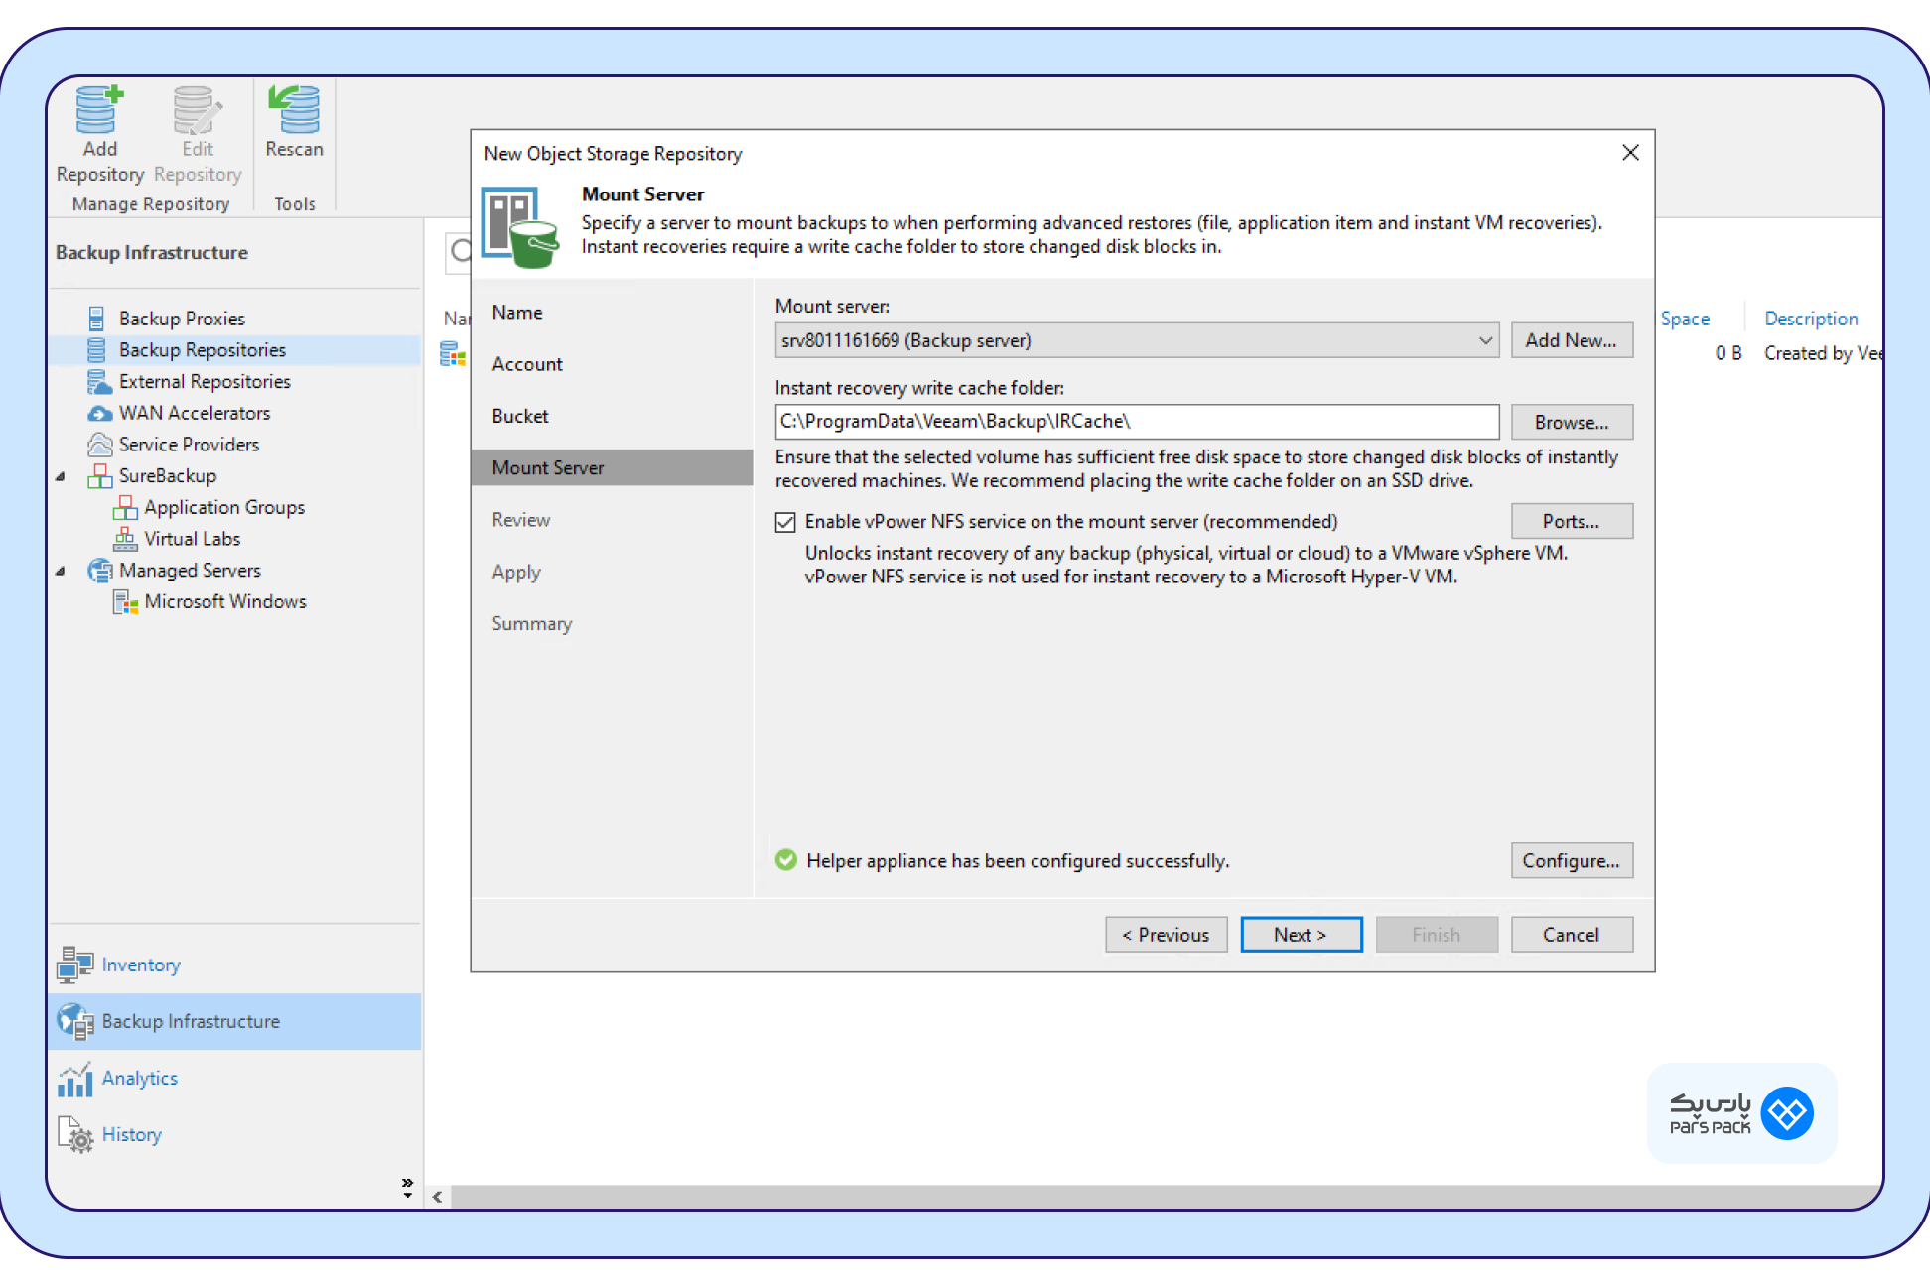Open the Ports... settings button
Viewport: 1930px width, 1286px height.
coord(1572,521)
